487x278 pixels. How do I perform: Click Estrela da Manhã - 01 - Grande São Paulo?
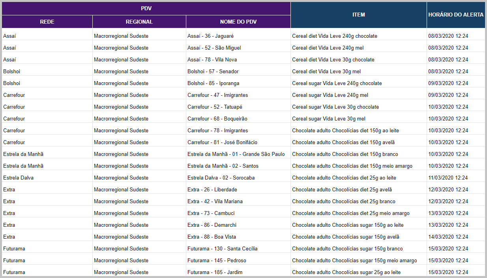click(x=236, y=154)
